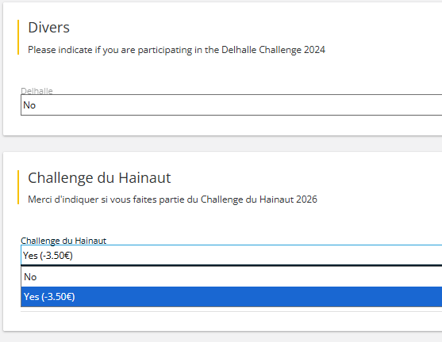Choose the No option in the open list
The image size is (442, 342).
coord(231,277)
